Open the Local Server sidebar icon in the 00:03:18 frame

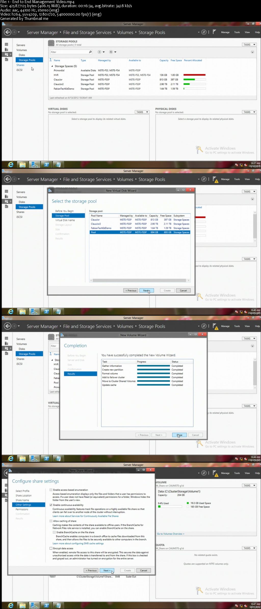(x=7, y=49)
